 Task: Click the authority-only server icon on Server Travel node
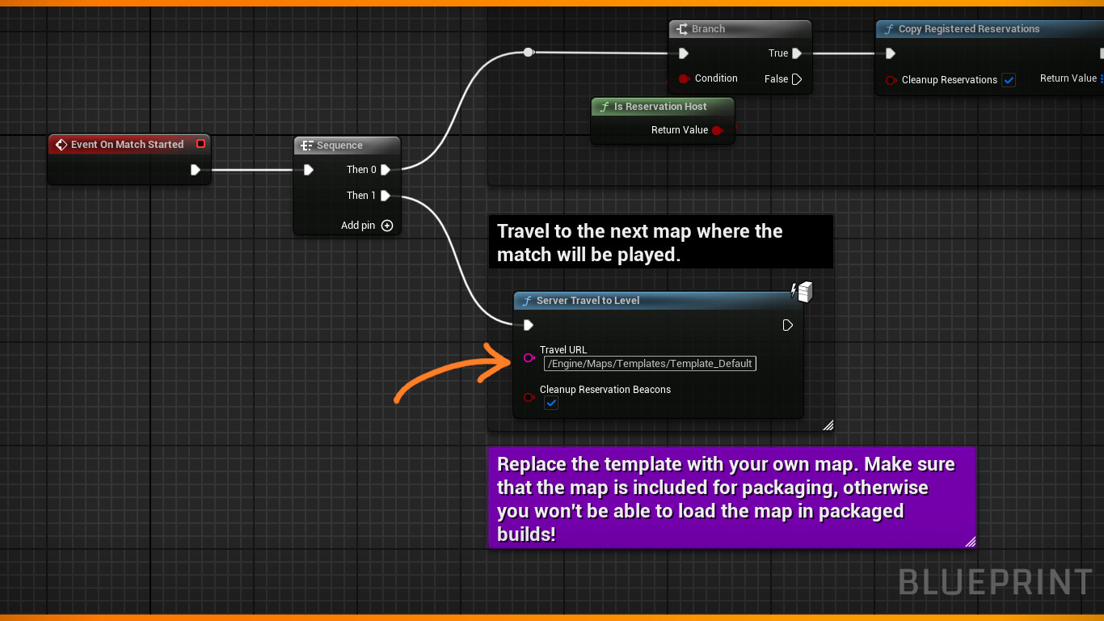pyautogui.click(x=802, y=291)
